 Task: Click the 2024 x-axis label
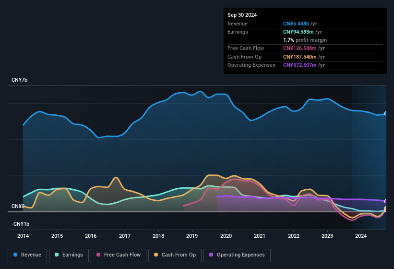[361, 236]
